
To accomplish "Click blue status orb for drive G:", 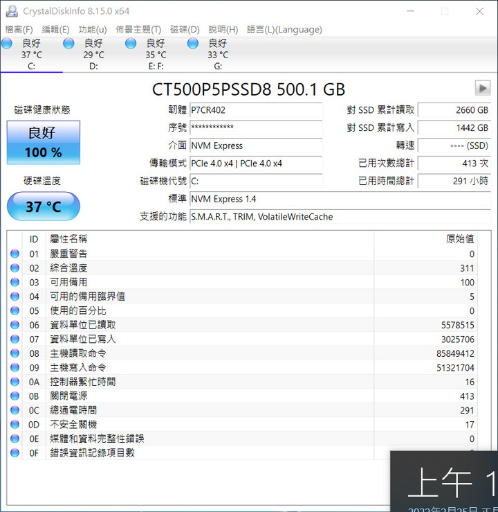I will point(193,43).
